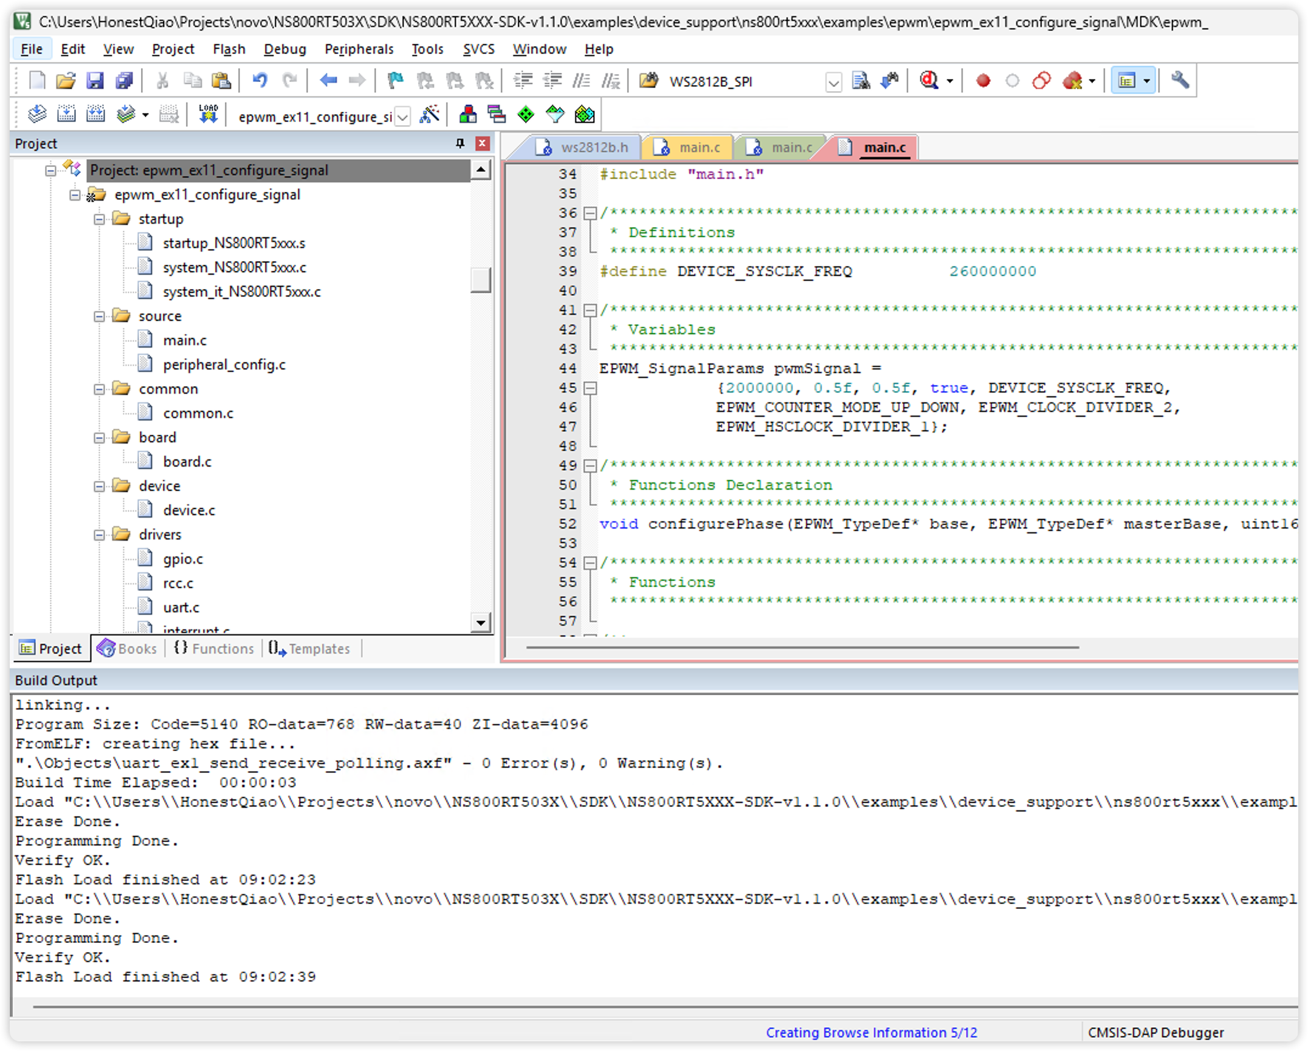Open the epwm_ex11_configure_si target dropdown
Viewport: 1308px width, 1051px height.
tap(402, 116)
